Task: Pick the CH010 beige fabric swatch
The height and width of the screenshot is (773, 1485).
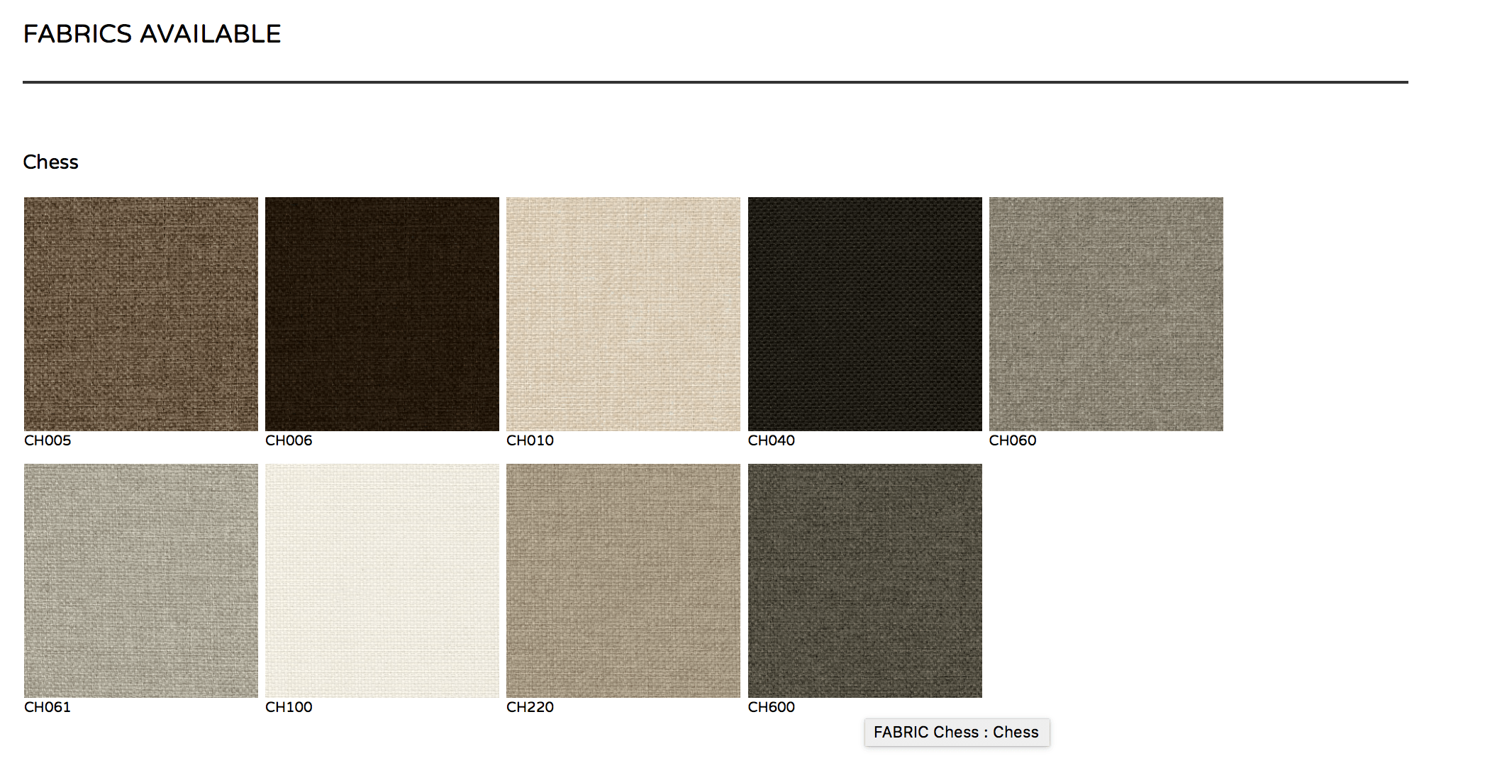Action: point(623,313)
